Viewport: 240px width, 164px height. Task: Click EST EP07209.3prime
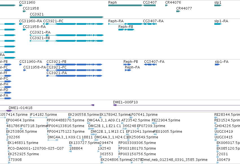pyautogui.click(x=138, y=129)
